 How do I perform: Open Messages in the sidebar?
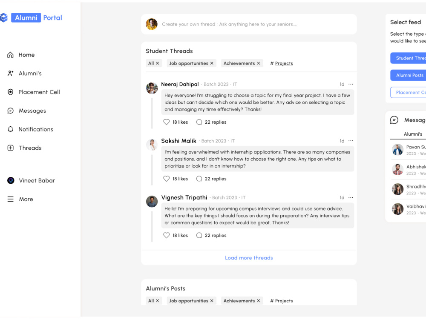(x=32, y=111)
